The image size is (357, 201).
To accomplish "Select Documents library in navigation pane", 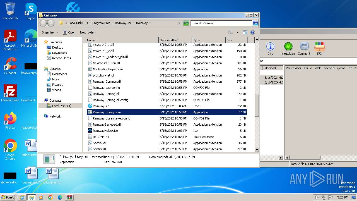I will point(59,74).
